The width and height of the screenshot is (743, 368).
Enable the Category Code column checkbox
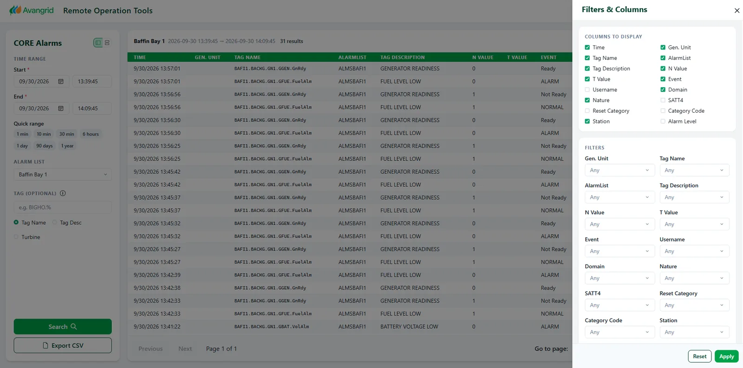[663, 111]
